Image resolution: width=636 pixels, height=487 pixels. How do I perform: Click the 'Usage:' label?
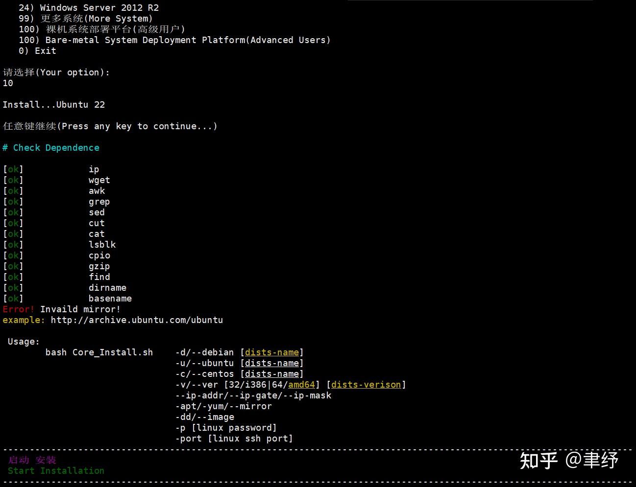tap(24, 342)
